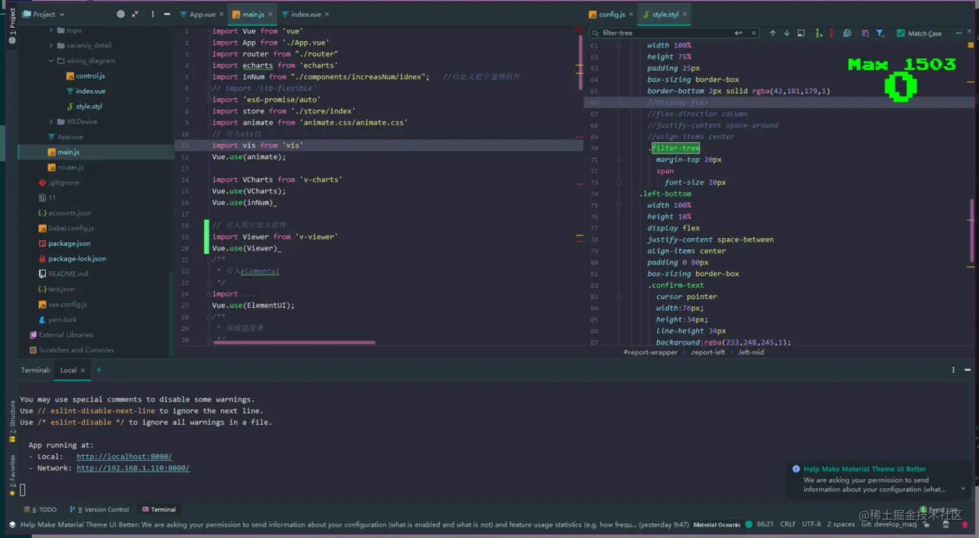
Task: Hide the Project tool window
Action: (x=167, y=14)
